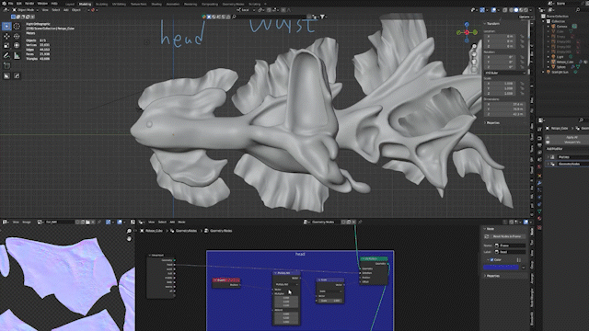The height and width of the screenshot is (331, 589).
Task: Select the Measure tool
Action: click(17, 55)
